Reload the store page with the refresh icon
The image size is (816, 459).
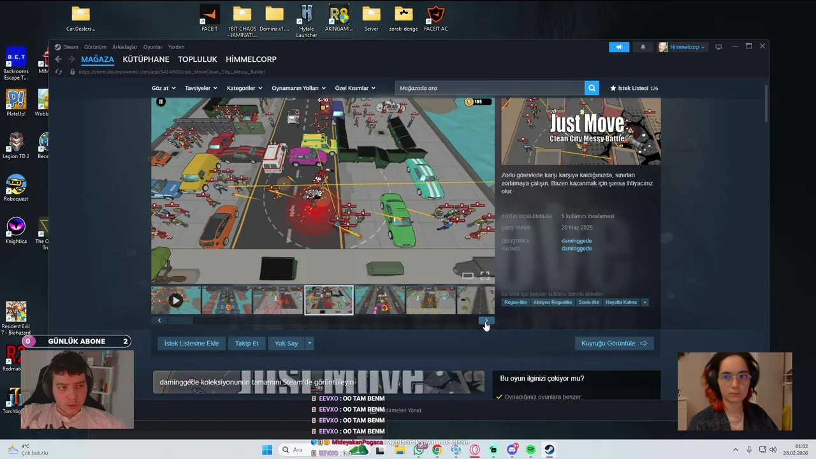point(59,72)
